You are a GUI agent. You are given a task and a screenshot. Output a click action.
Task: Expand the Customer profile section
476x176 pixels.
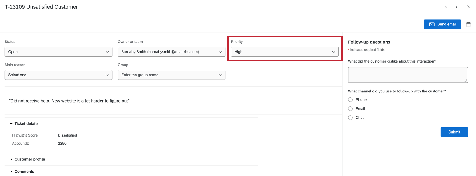point(27,159)
